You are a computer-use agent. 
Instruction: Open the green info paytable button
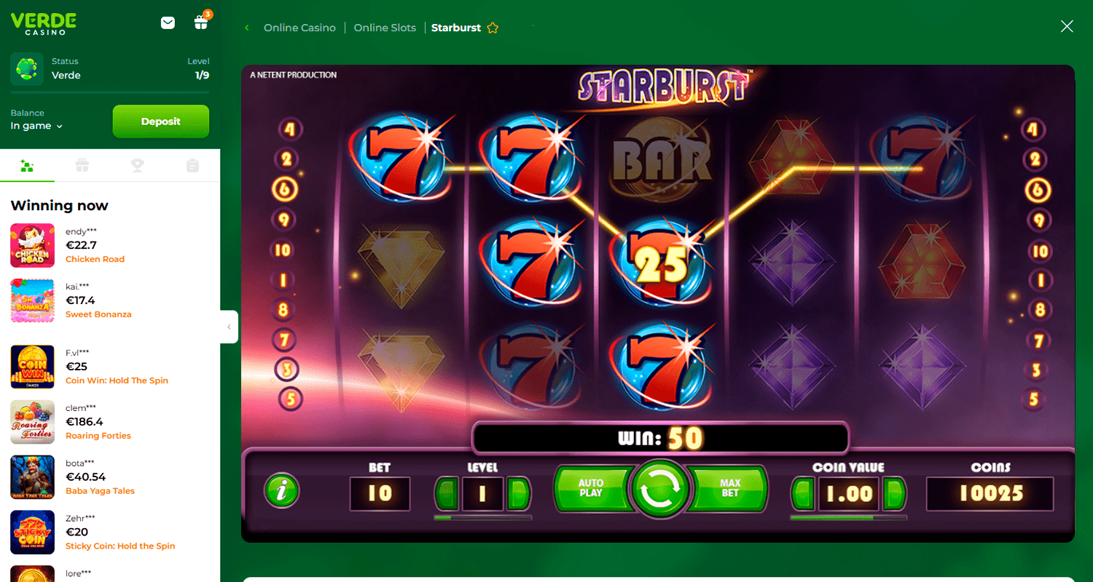tap(281, 490)
